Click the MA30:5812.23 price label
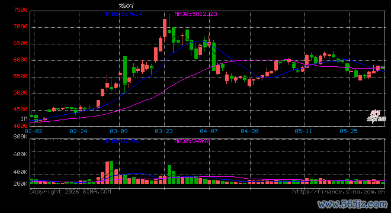The width and height of the screenshot is (391, 213). 195,14
